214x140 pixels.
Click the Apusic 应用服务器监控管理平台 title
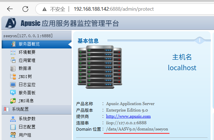coord(70,23)
